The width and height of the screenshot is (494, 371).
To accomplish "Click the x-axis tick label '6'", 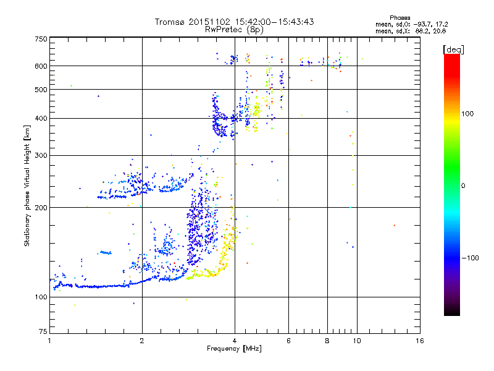I will (x=288, y=341).
